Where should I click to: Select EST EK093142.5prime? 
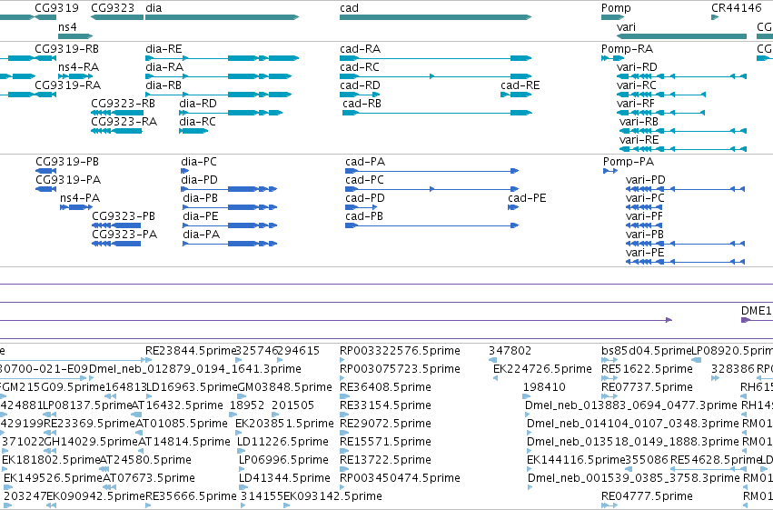[x=332, y=496]
